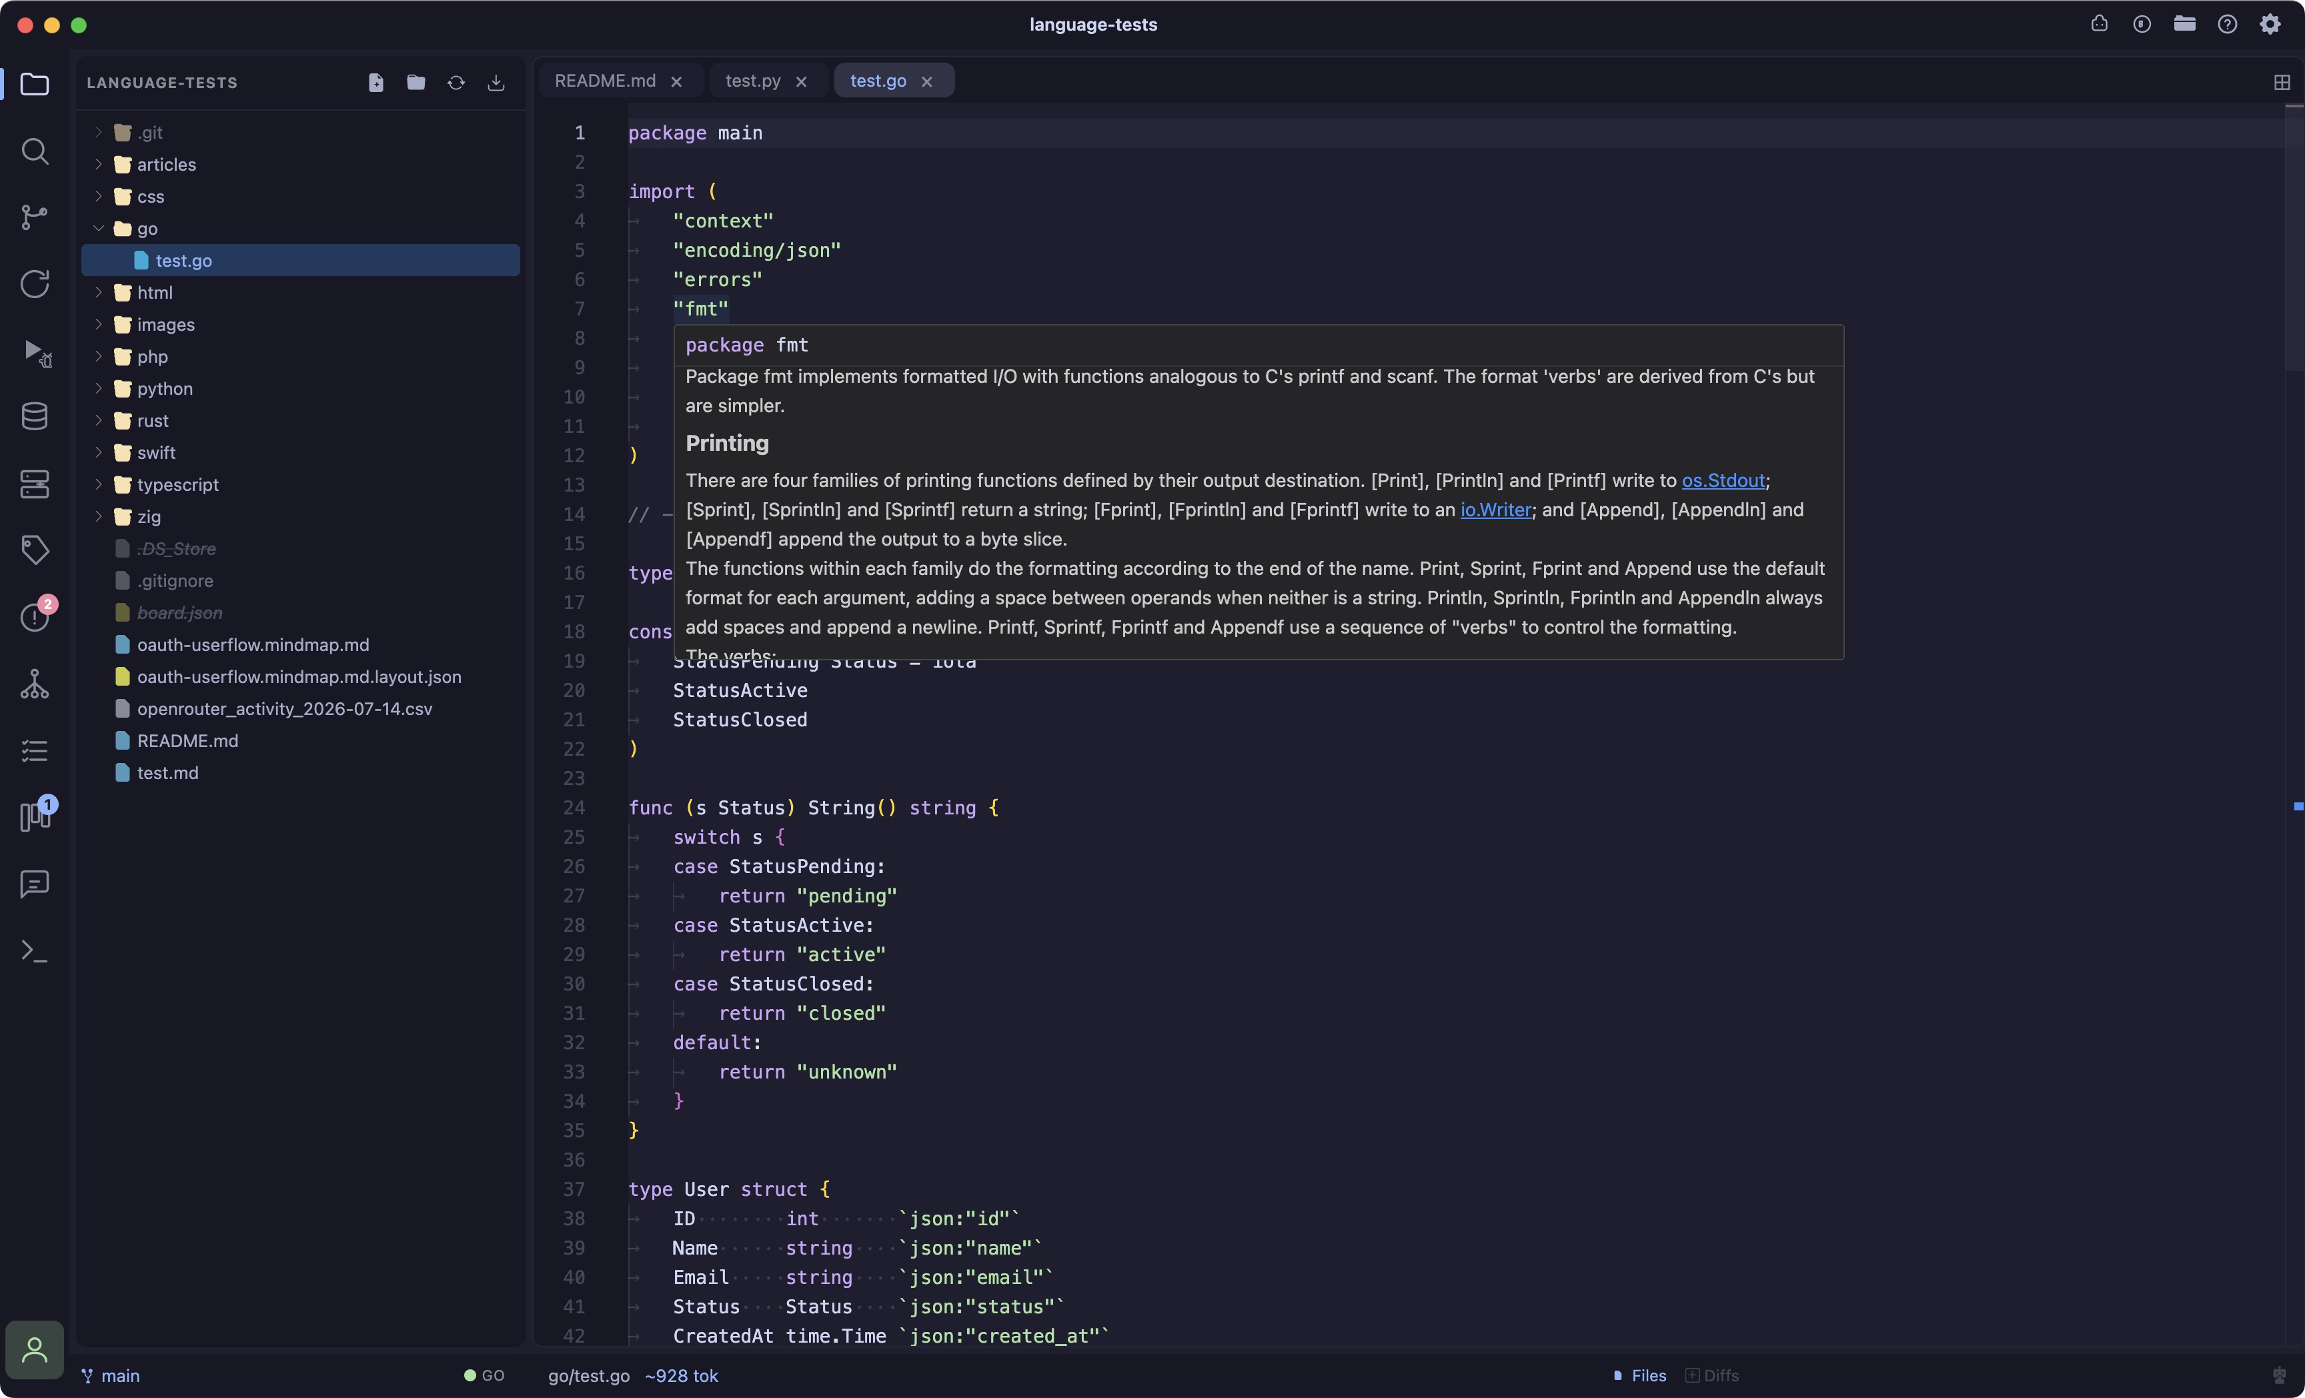This screenshot has width=2305, height=1398.
Task: Open oauth-userflow.mindmap.md file
Action: pos(300,645)
